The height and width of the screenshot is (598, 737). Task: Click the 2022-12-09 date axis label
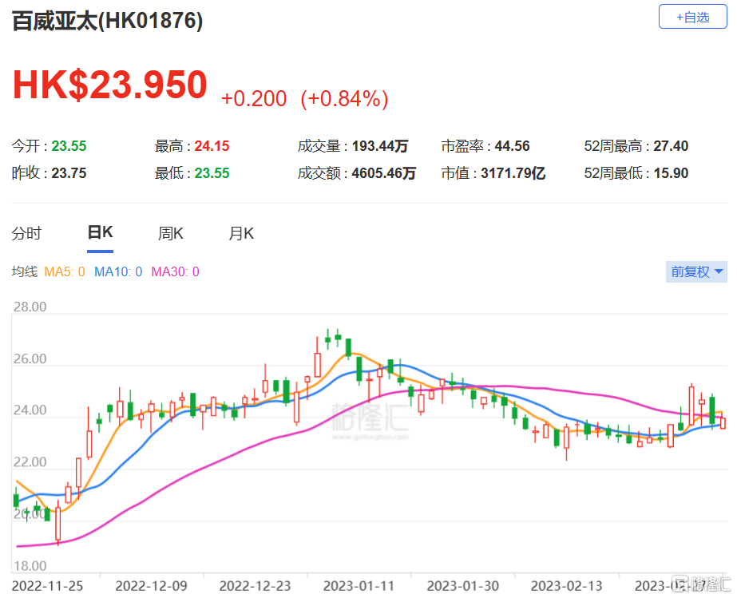152,586
